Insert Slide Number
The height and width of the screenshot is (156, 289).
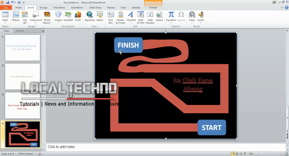[150, 17]
